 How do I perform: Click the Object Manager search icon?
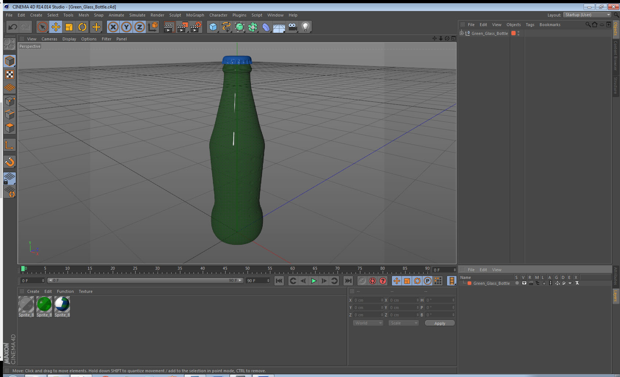(588, 25)
